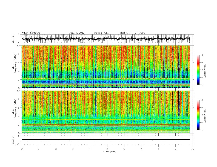Click the "-4" label on ch.2 colorbar
The width and height of the screenshot is (217, 167).
[x=202, y=108]
